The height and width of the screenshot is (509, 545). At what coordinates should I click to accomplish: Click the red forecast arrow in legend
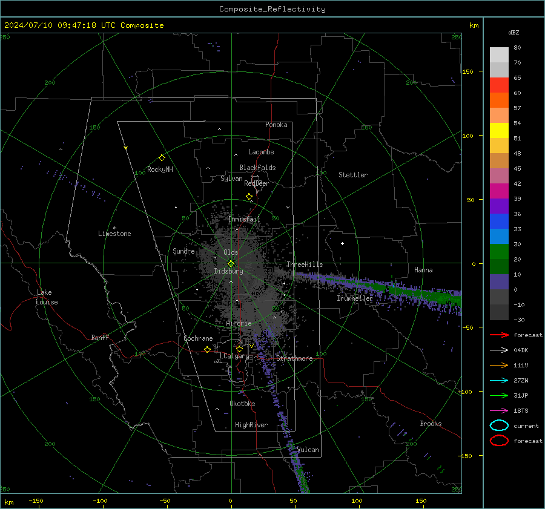point(499,335)
